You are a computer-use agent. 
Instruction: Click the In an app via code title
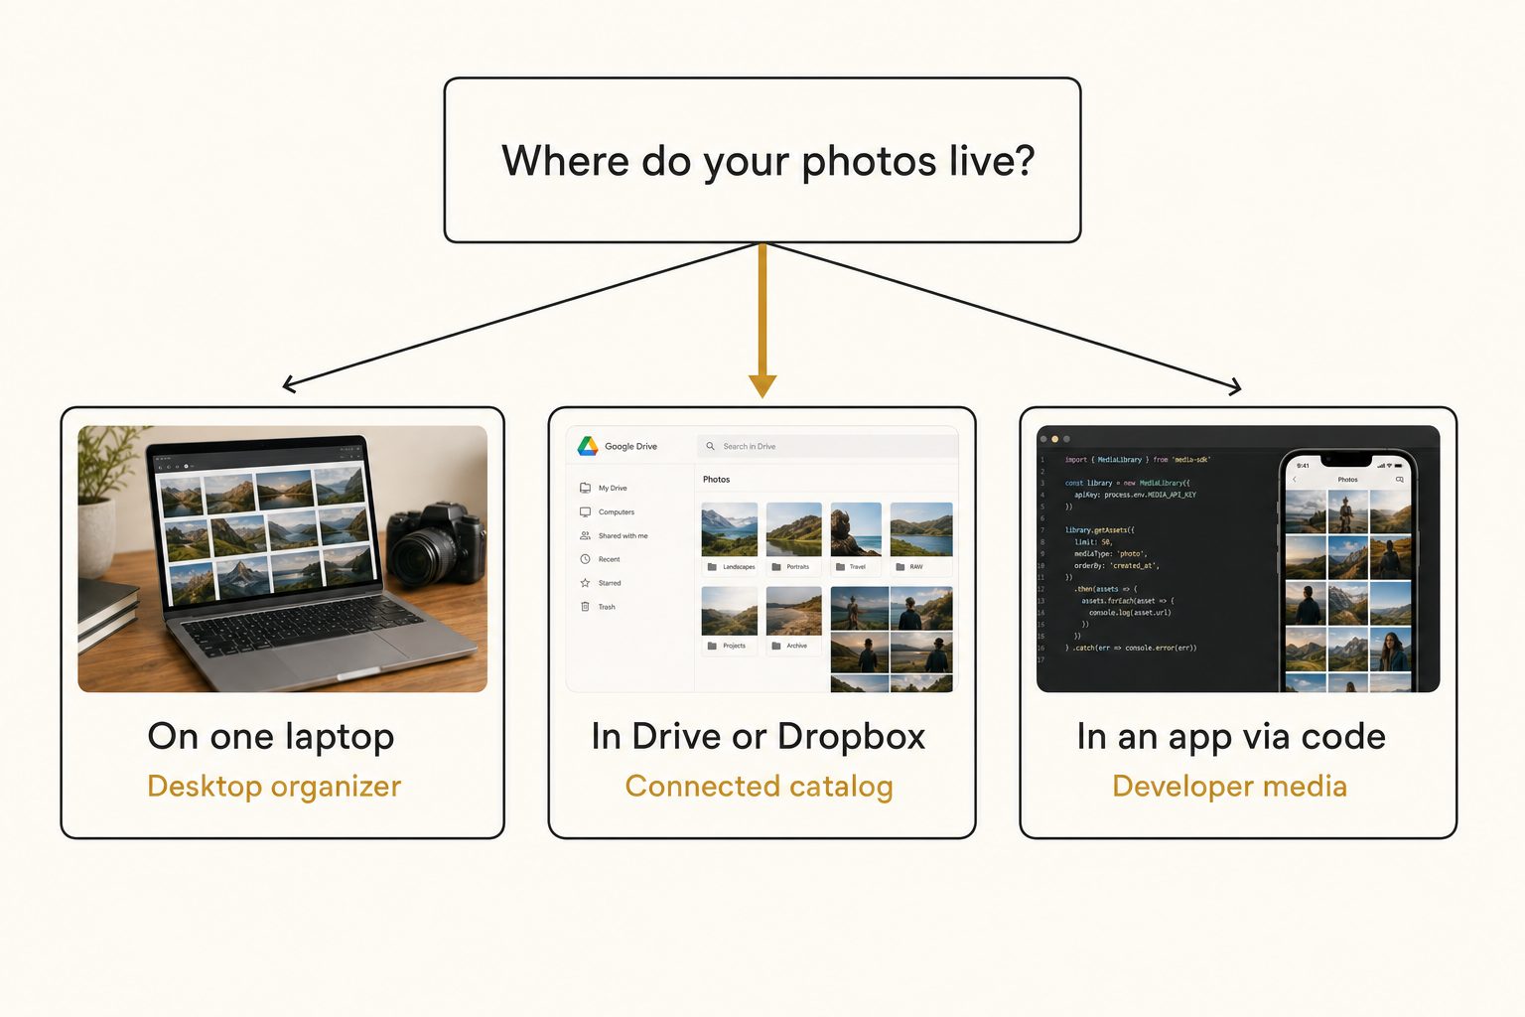[1231, 737]
